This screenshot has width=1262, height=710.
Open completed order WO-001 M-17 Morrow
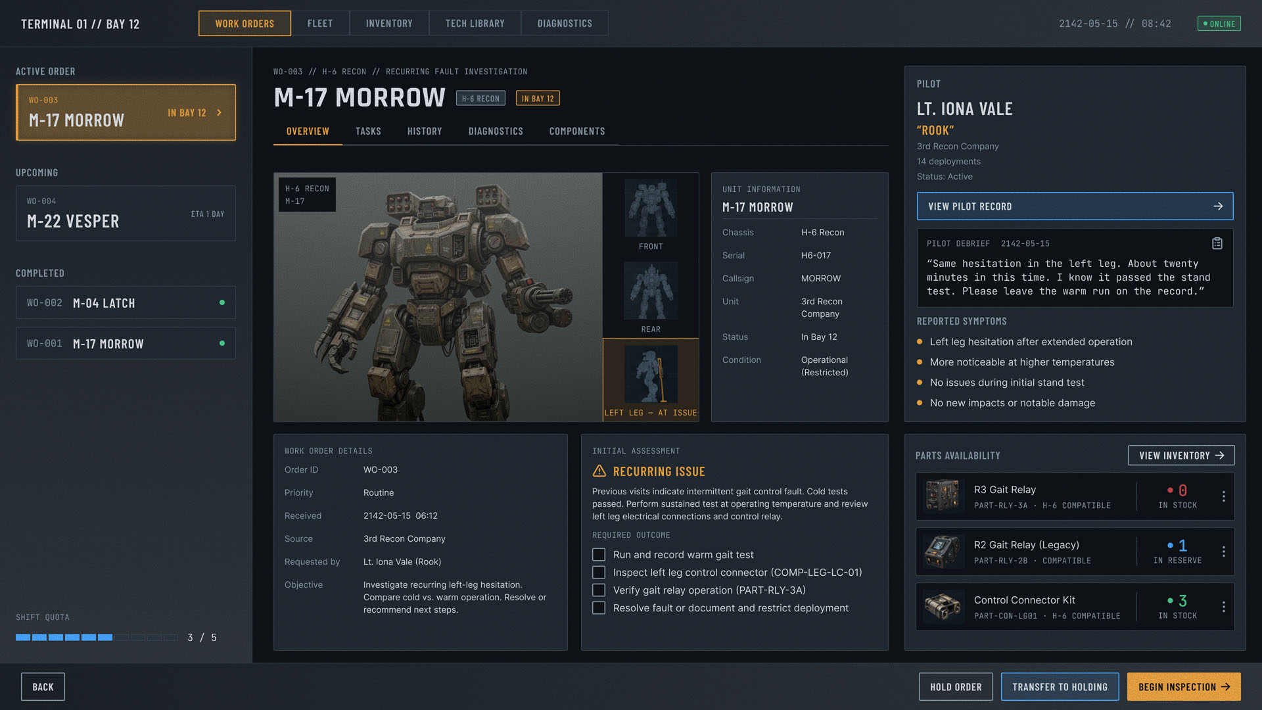click(x=126, y=343)
